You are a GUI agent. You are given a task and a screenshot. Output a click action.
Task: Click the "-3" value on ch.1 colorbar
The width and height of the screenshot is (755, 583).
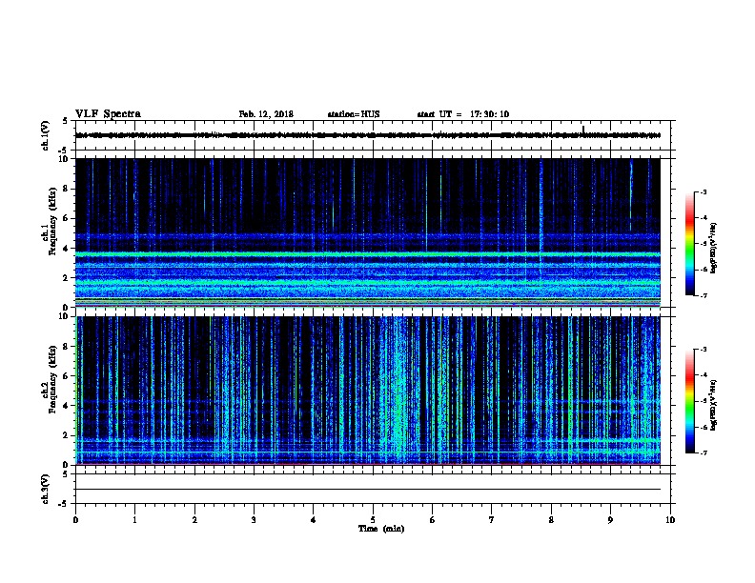coord(703,191)
